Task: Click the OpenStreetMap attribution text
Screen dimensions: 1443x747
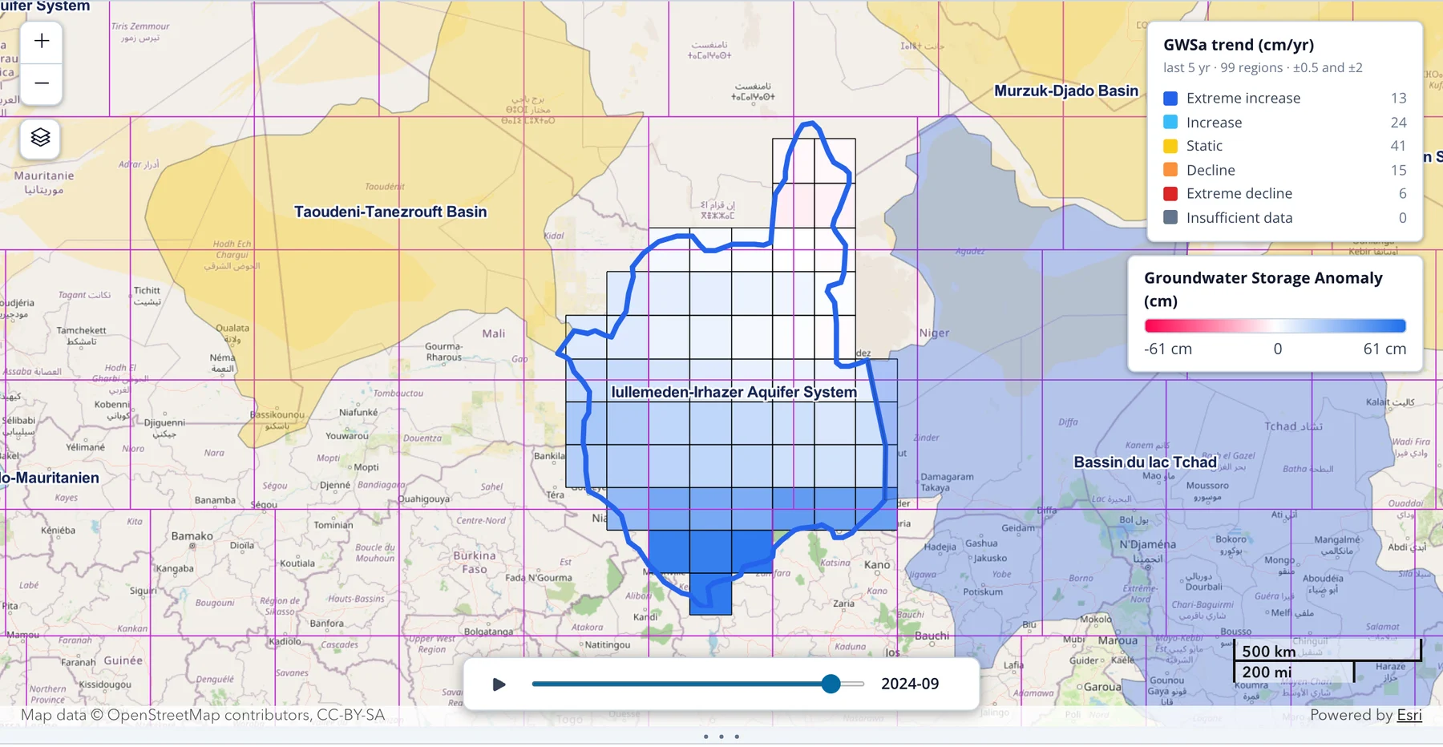Action: pos(203,715)
